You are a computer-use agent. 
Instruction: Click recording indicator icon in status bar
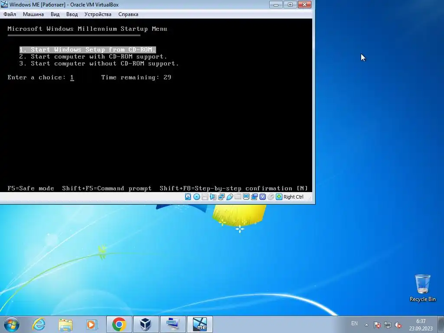254,197
